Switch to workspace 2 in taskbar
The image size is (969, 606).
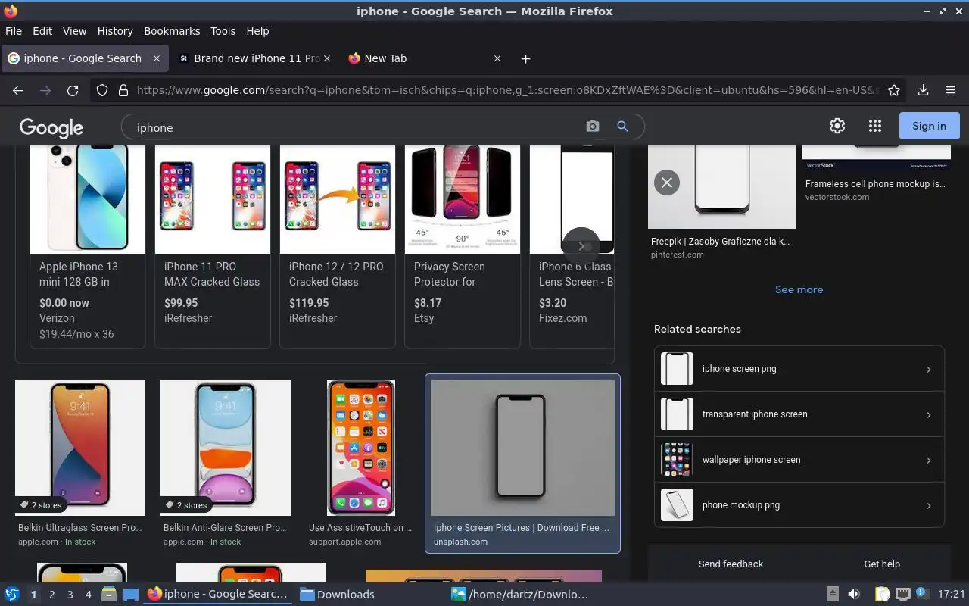coord(51,595)
